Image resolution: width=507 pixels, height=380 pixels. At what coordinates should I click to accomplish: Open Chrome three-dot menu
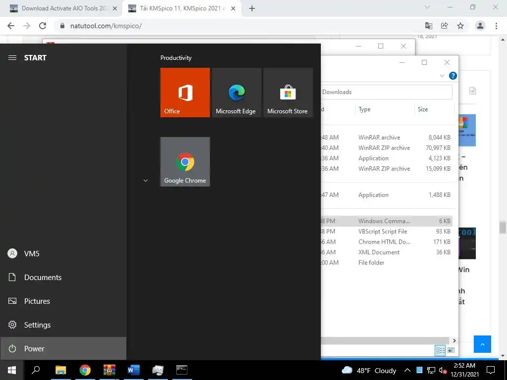click(496, 26)
